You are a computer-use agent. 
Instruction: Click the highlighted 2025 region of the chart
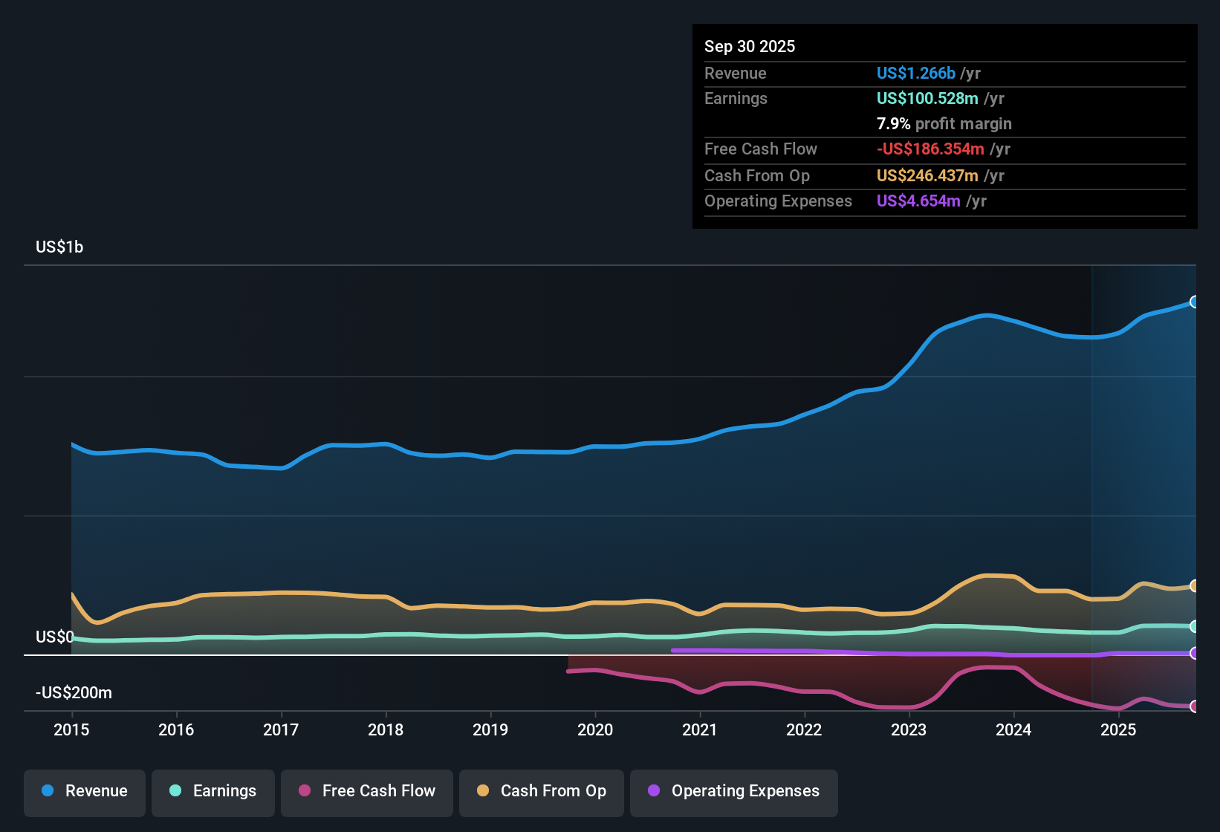[1144, 483]
